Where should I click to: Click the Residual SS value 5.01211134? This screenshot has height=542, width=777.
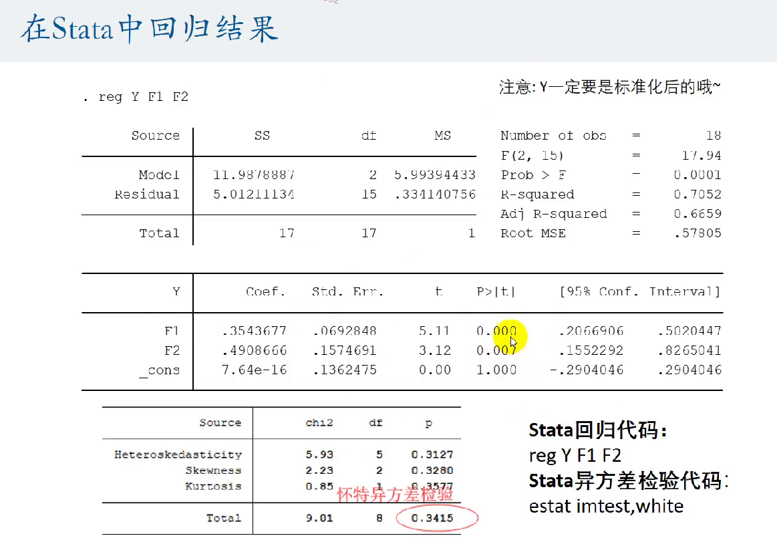[x=254, y=194]
